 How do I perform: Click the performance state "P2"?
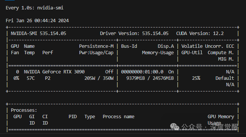pos(48,78)
